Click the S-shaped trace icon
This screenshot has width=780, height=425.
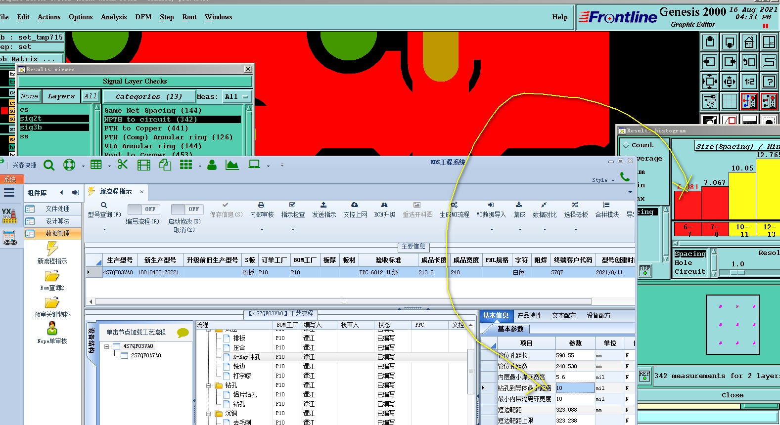[769, 62]
